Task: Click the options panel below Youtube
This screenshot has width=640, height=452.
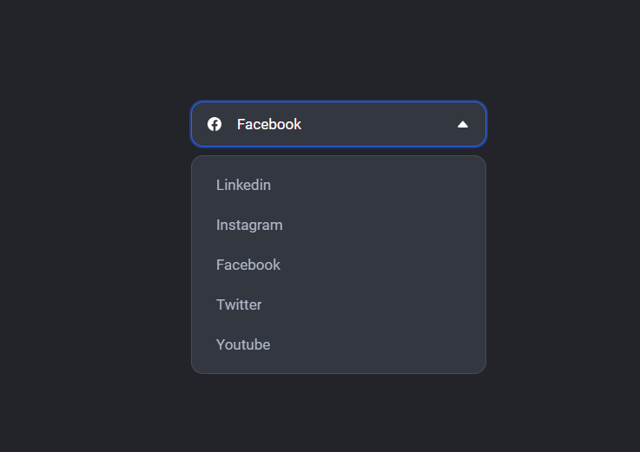Action: [x=339, y=365]
